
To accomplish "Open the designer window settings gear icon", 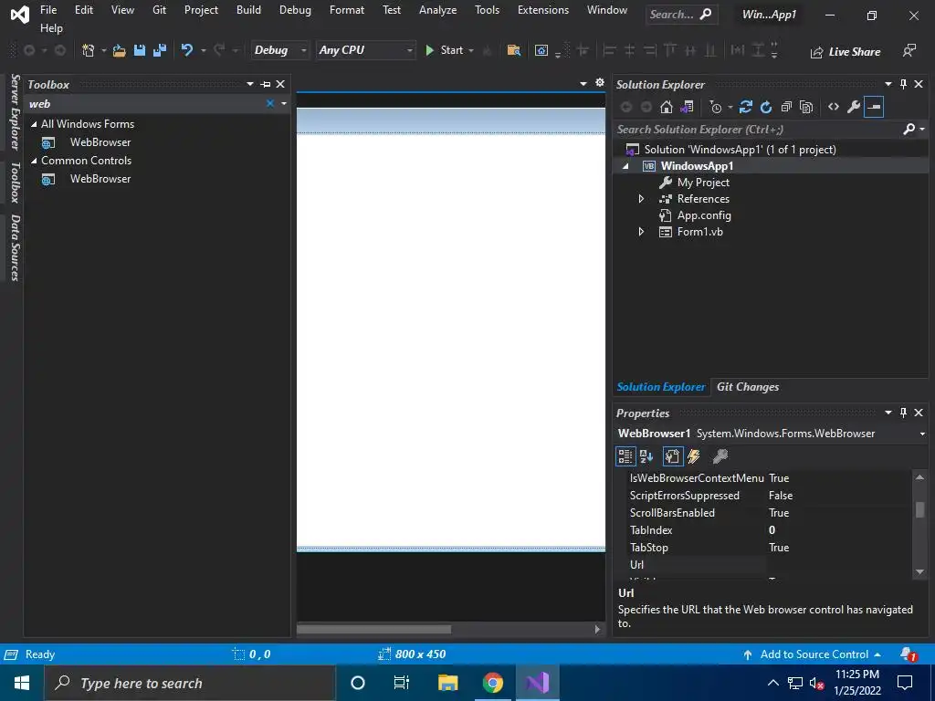I will [600, 83].
